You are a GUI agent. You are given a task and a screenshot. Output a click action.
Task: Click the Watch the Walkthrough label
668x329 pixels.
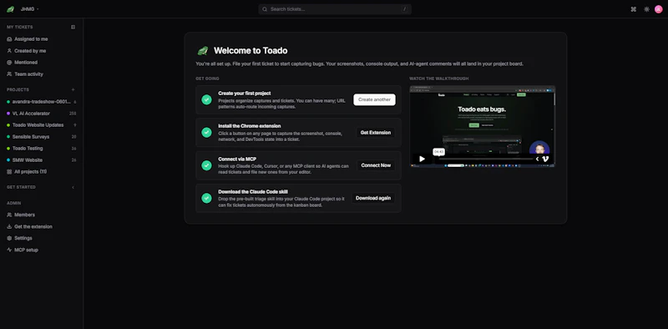(x=439, y=78)
